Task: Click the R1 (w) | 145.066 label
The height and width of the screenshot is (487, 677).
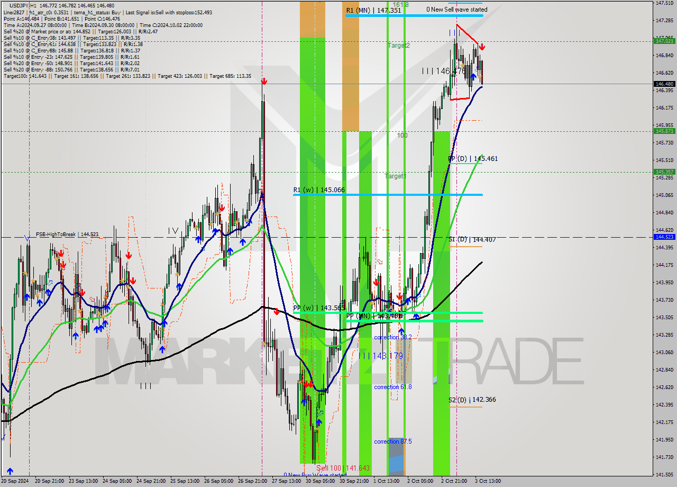Action: pos(319,190)
